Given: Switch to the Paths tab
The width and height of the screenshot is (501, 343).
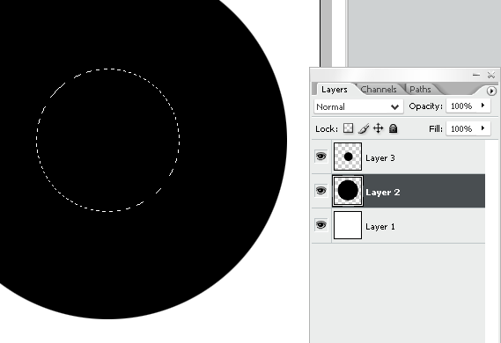Looking at the screenshot, I should pyautogui.click(x=420, y=90).
